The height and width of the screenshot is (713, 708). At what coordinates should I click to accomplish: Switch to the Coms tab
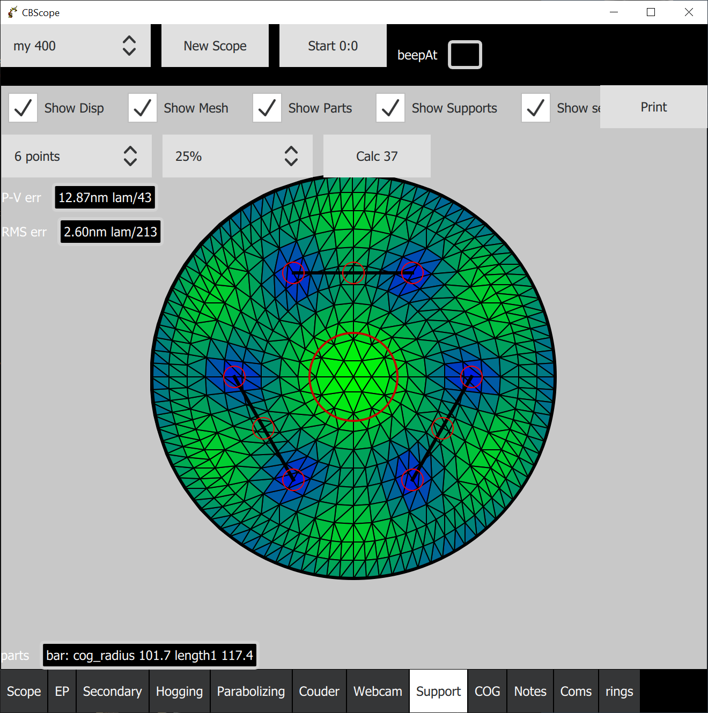(x=576, y=691)
